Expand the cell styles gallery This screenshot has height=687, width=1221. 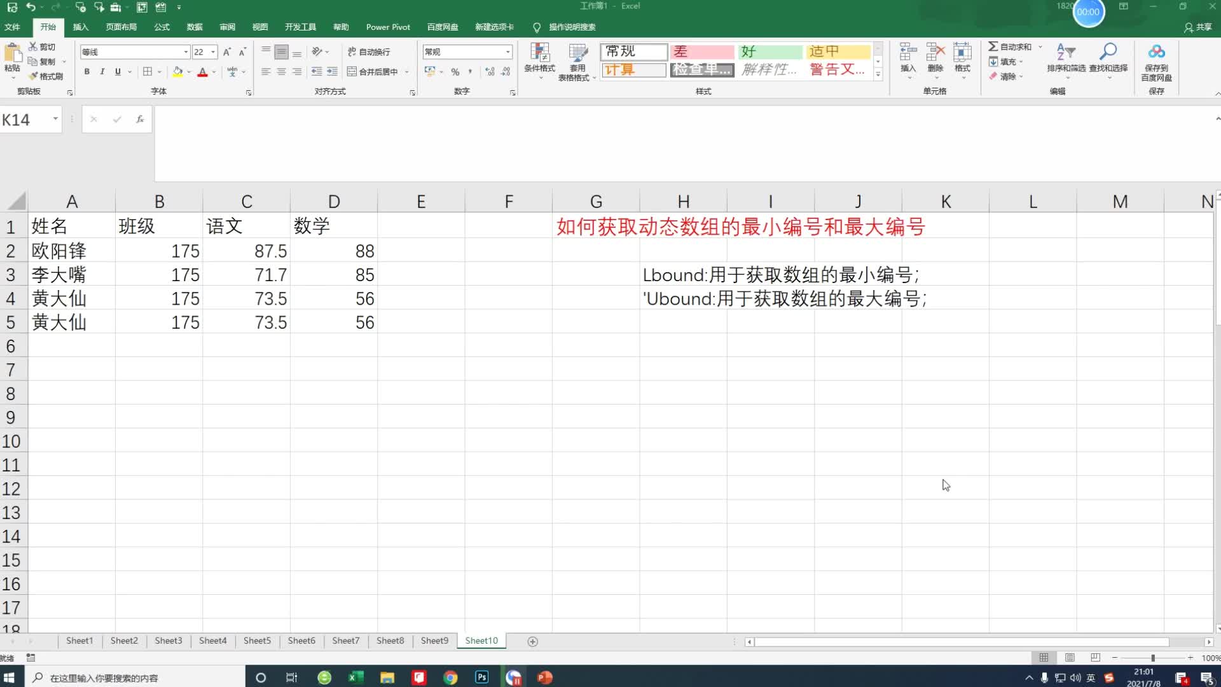(878, 74)
